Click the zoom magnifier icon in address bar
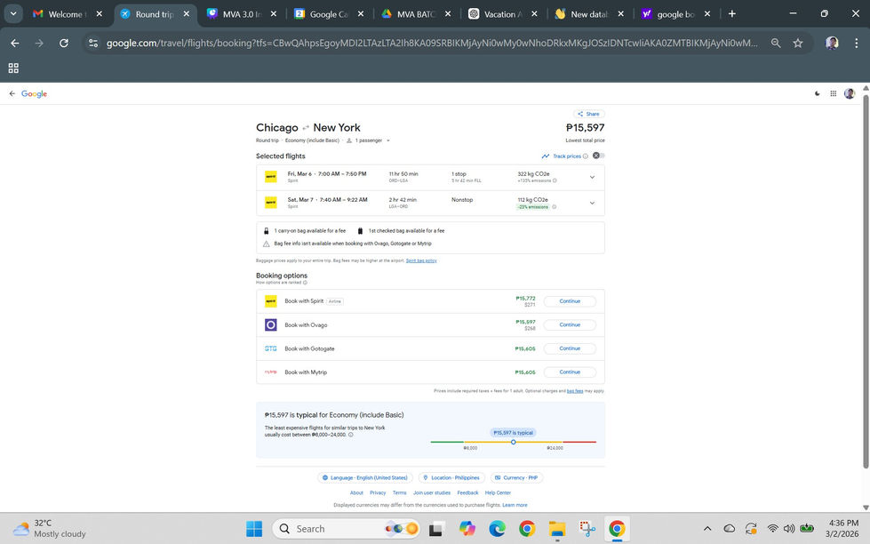This screenshot has height=544, width=870. click(x=776, y=43)
